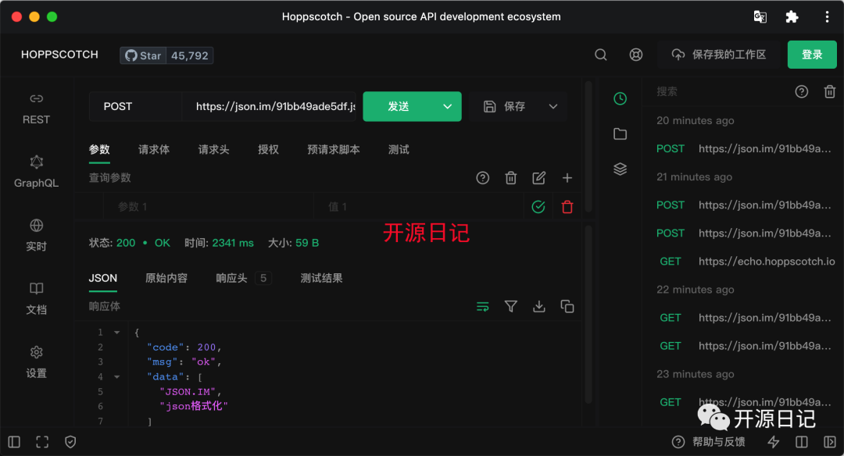This screenshot has height=456, width=844.
Task: Click the 45,792 star count
Action: [x=189, y=55]
